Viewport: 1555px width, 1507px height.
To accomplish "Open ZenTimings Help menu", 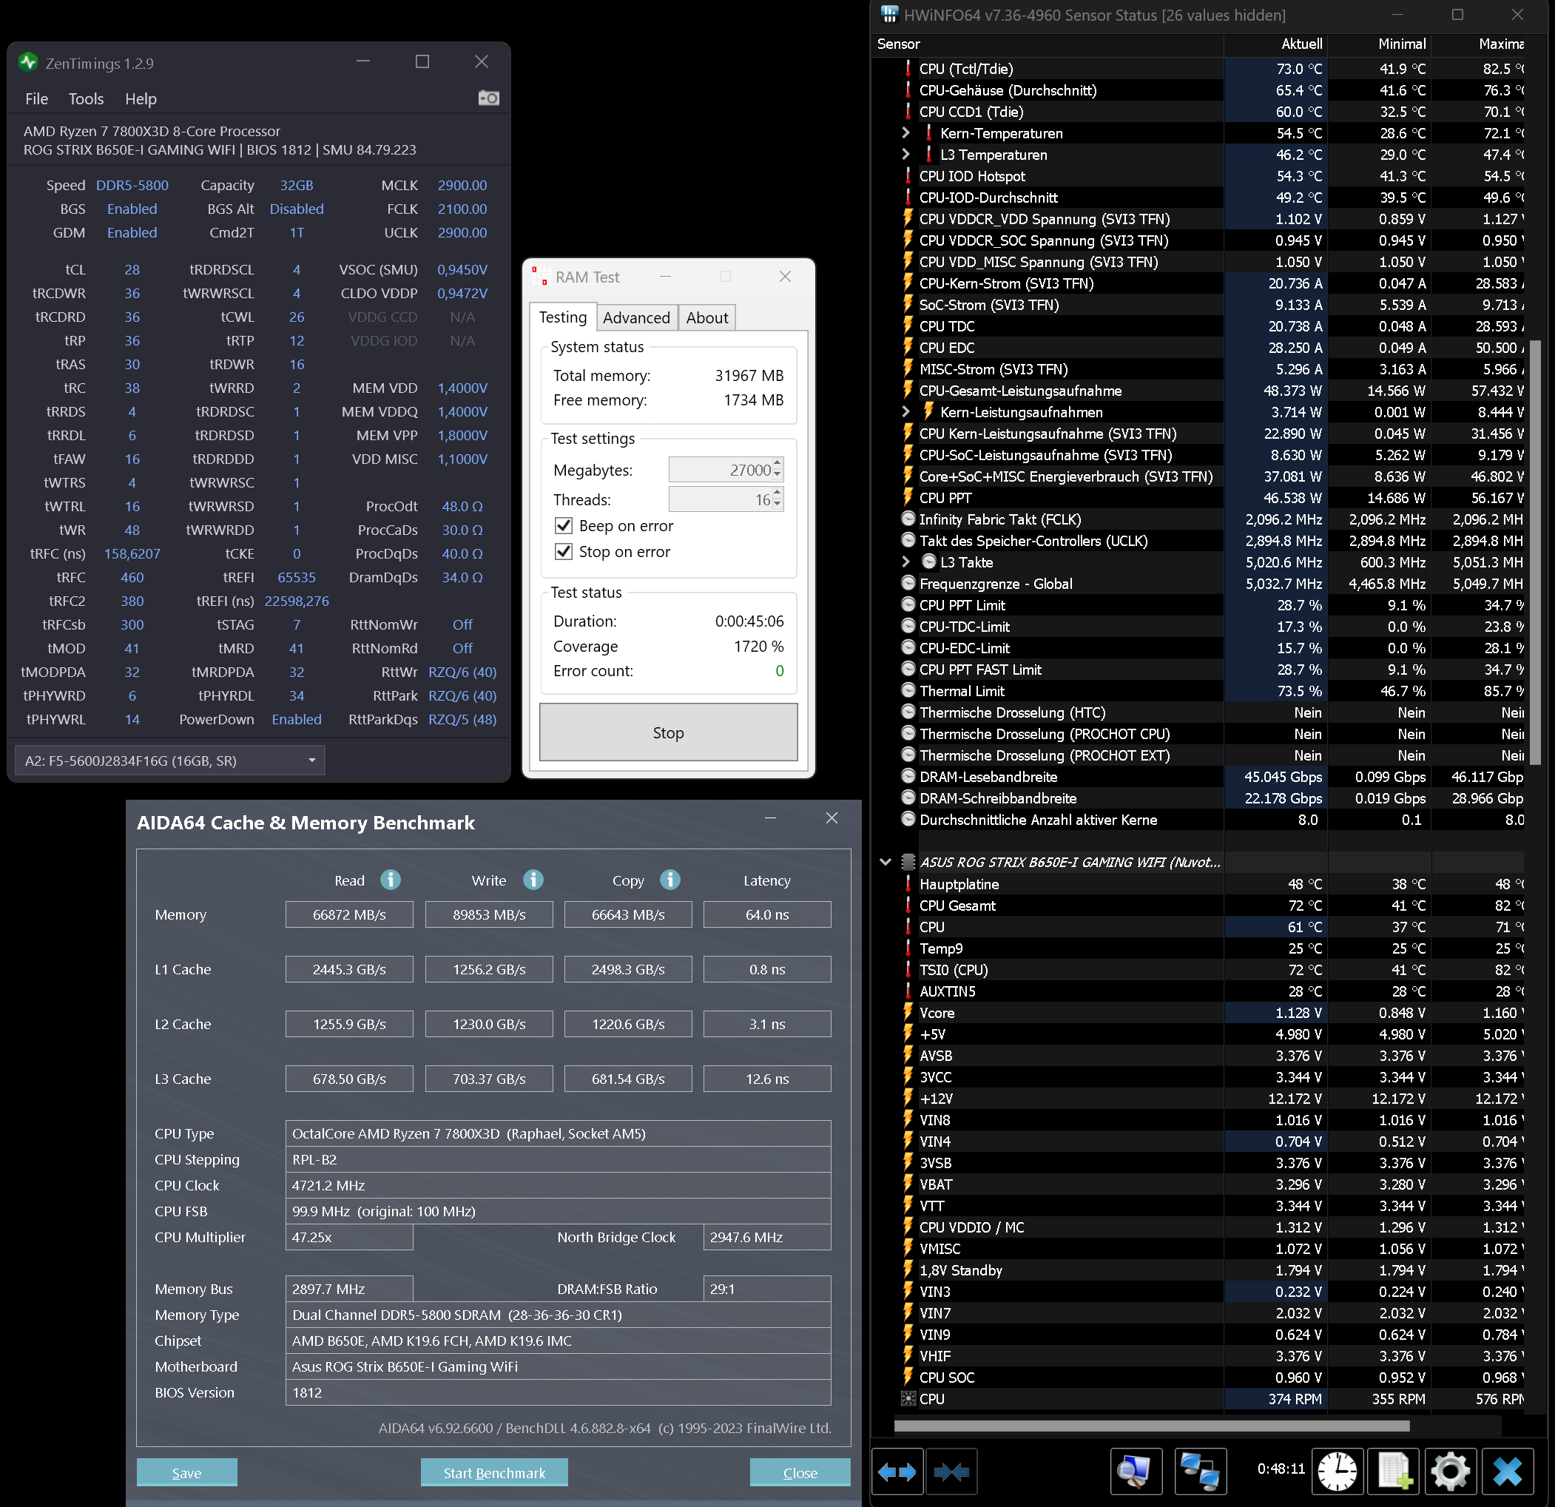I will pos(141,98).
